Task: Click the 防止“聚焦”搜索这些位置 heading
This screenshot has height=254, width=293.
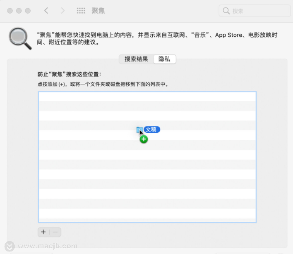Action: click(70, 74)
